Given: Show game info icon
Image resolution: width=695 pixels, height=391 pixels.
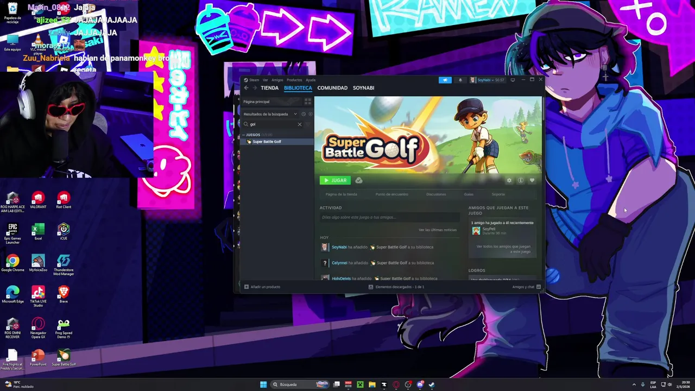Looking at the screenshot, I should (521, 180).
